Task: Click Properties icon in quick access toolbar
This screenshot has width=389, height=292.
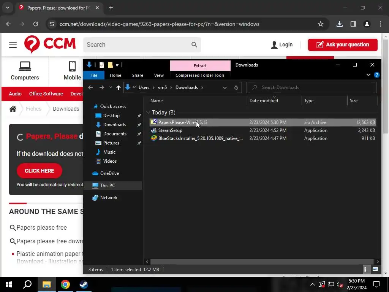Action: click(102, 65)
